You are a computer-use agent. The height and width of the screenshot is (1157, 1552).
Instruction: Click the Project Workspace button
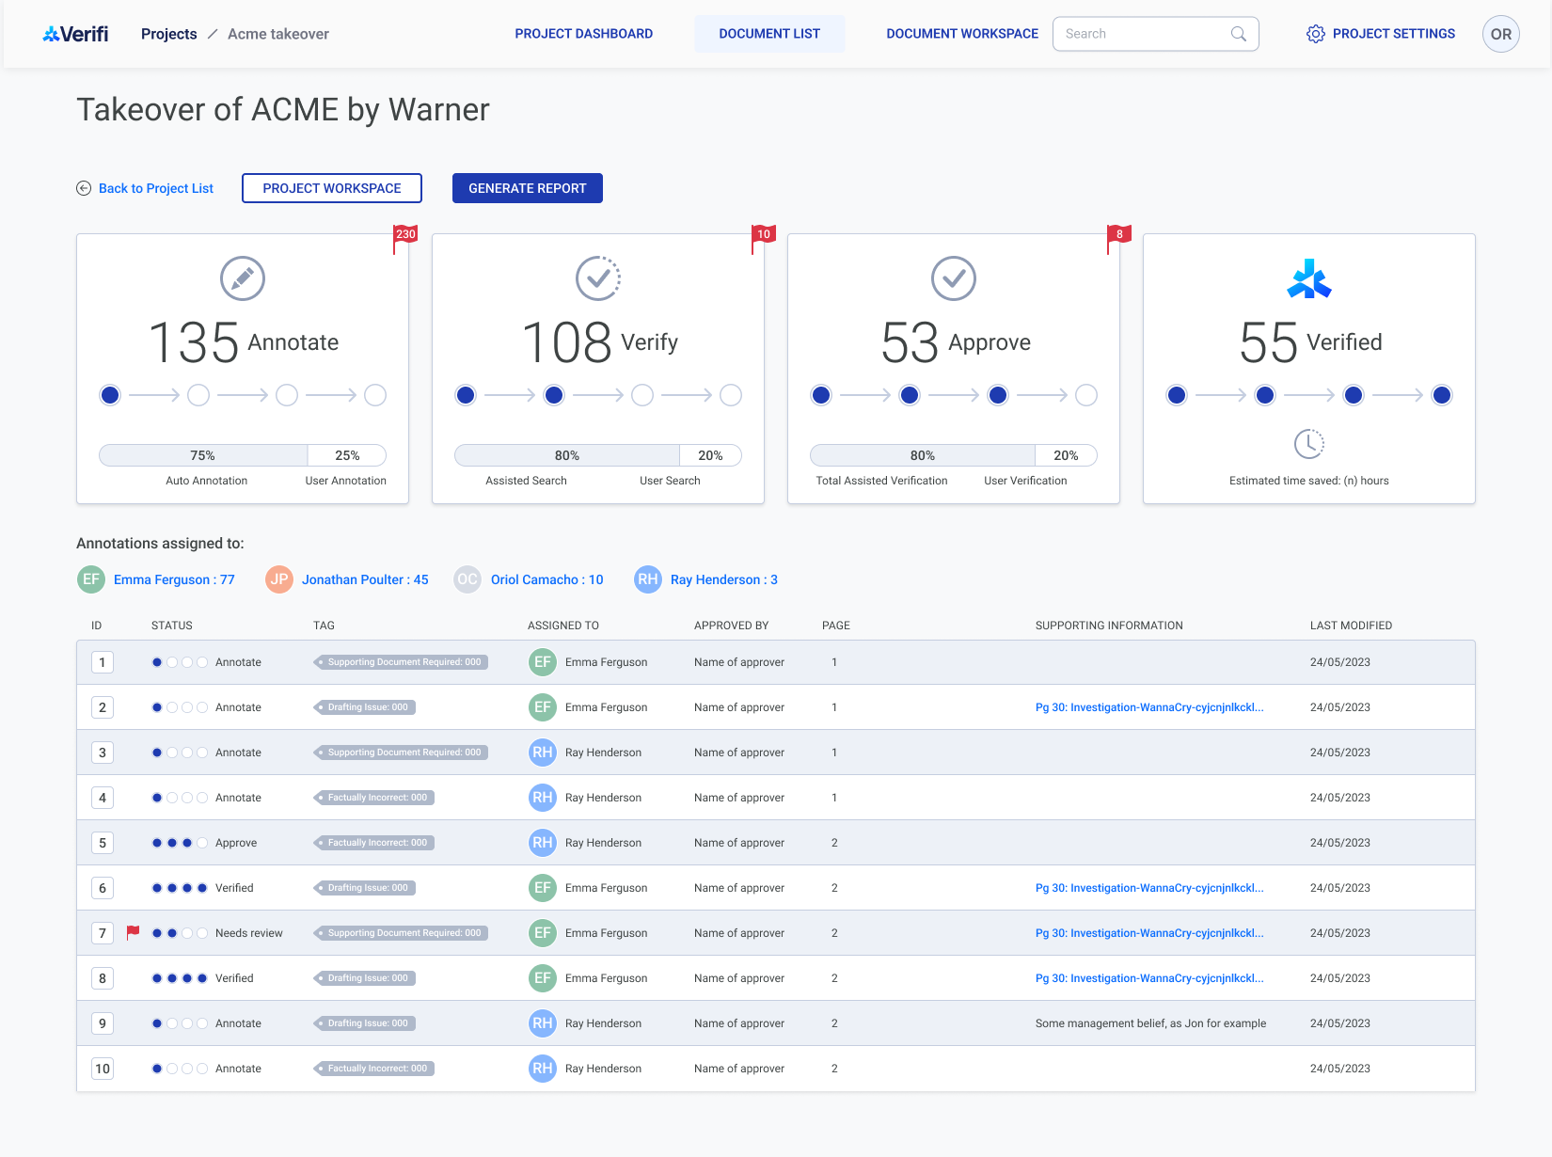[x=332, y=188]
